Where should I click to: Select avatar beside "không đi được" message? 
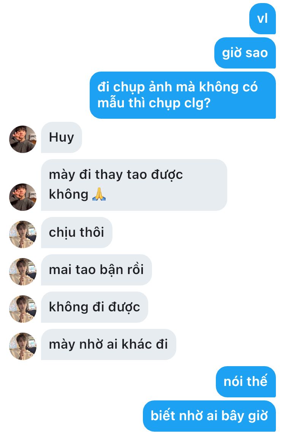click(x=23, y=309)
